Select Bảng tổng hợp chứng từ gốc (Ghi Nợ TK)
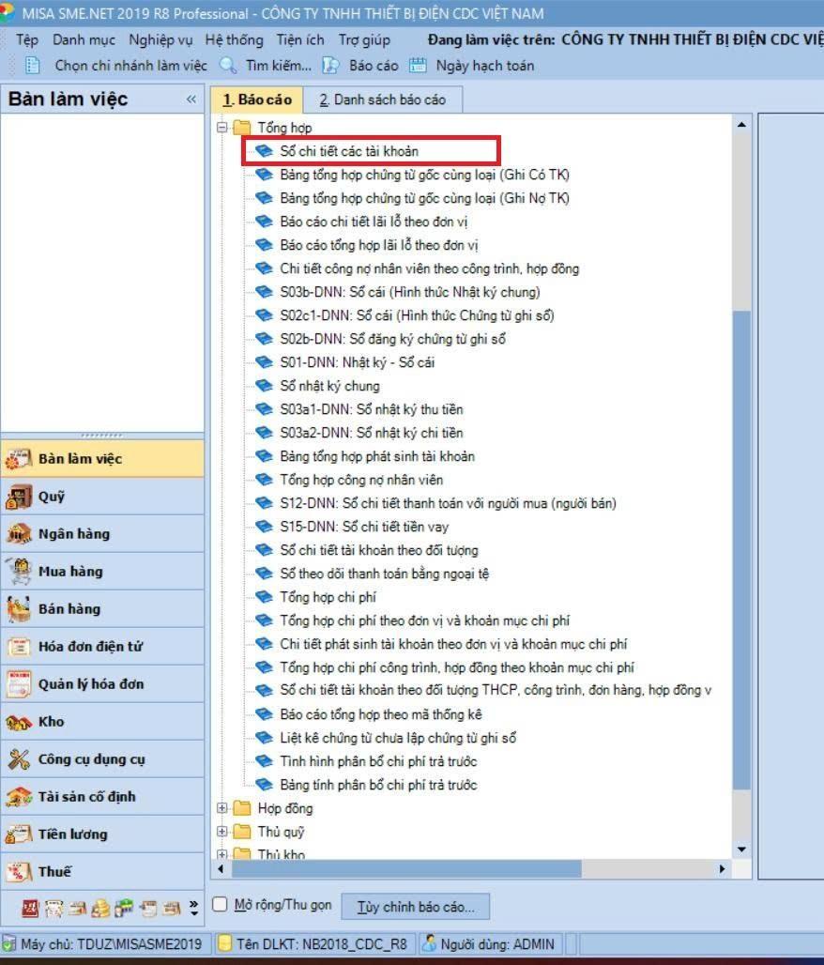The image size is (824, 965). [424, 198]
